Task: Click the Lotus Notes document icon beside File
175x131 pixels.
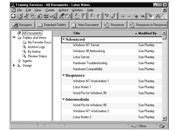Action: (x=13, y=10)
